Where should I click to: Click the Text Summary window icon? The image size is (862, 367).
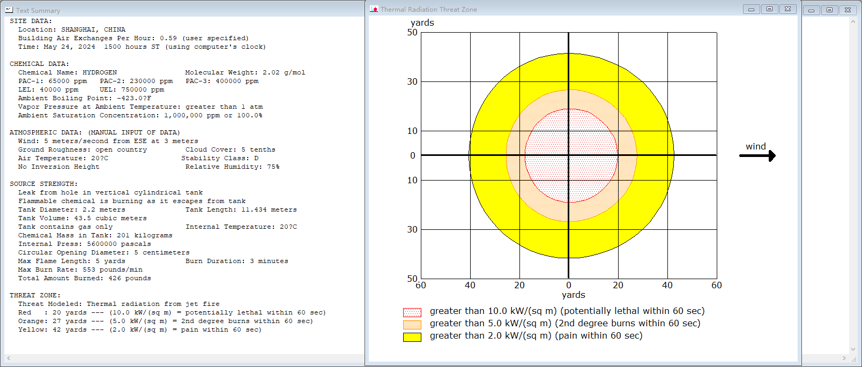9,10
